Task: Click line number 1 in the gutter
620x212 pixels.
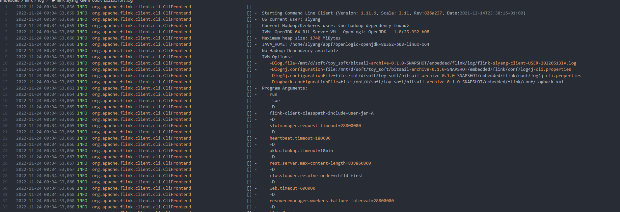Action: (6, 7)
